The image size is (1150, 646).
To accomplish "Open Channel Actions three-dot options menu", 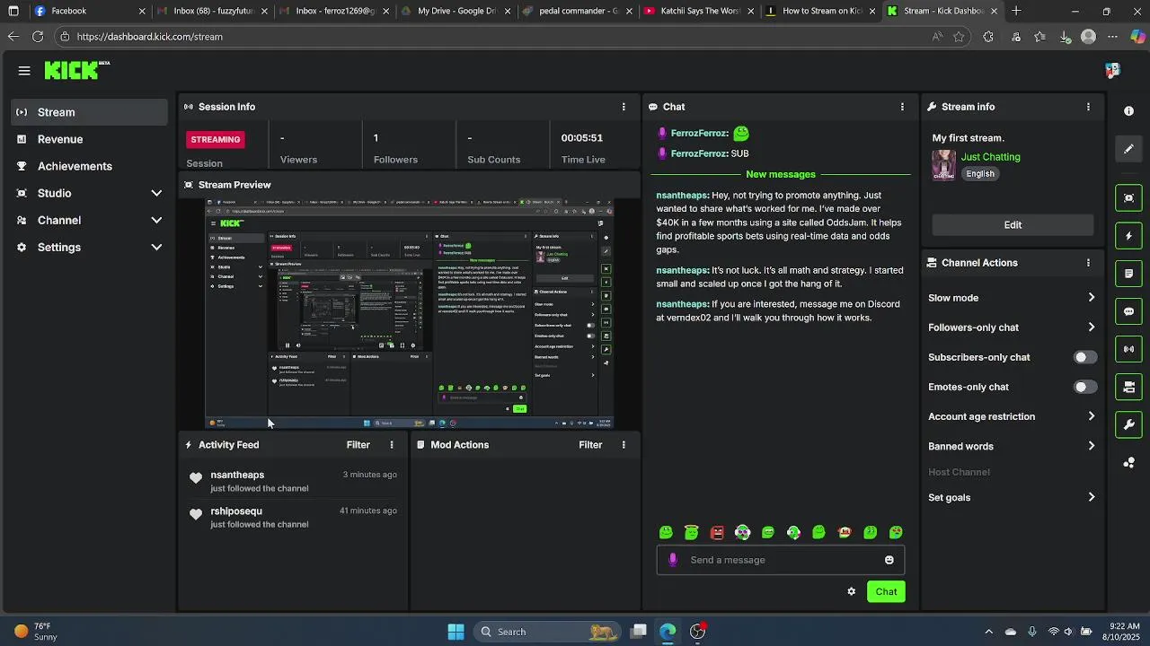I will (1088, 263).
